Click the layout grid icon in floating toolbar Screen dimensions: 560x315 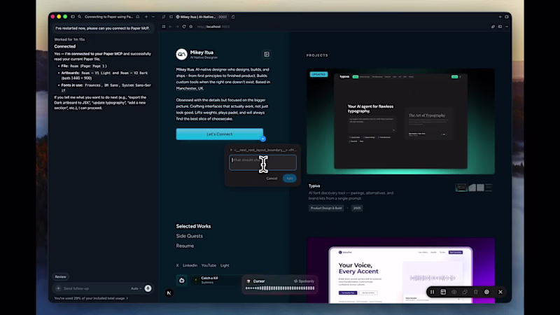(443, 292)
